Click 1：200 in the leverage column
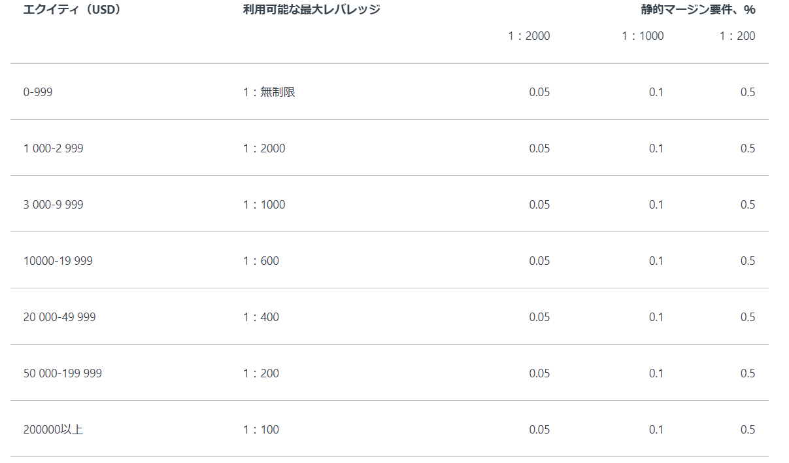The image size is (789, 463). (x=261, y=373)
